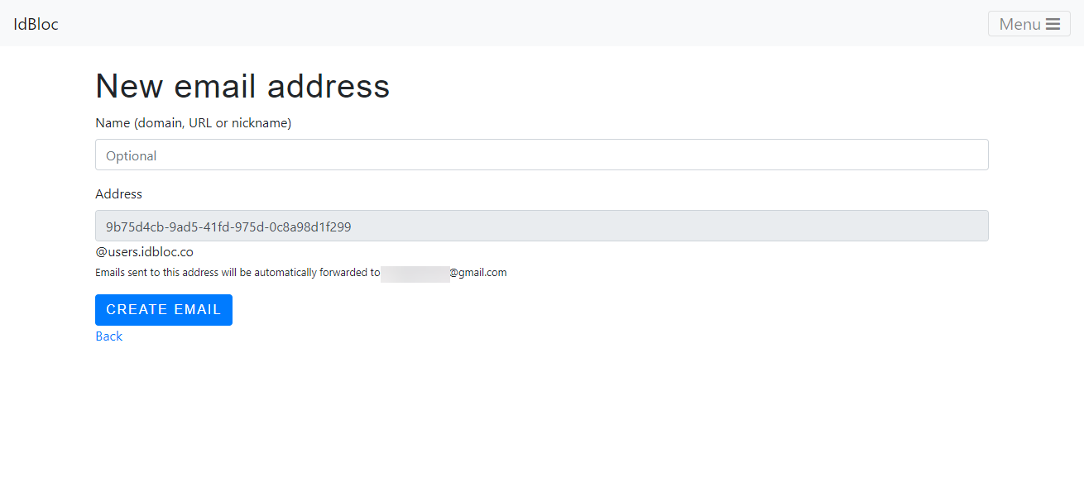Click the '@users.idbloc.co' domain suffix
This screenshot has width=1084, height=496.
point(144,252)
